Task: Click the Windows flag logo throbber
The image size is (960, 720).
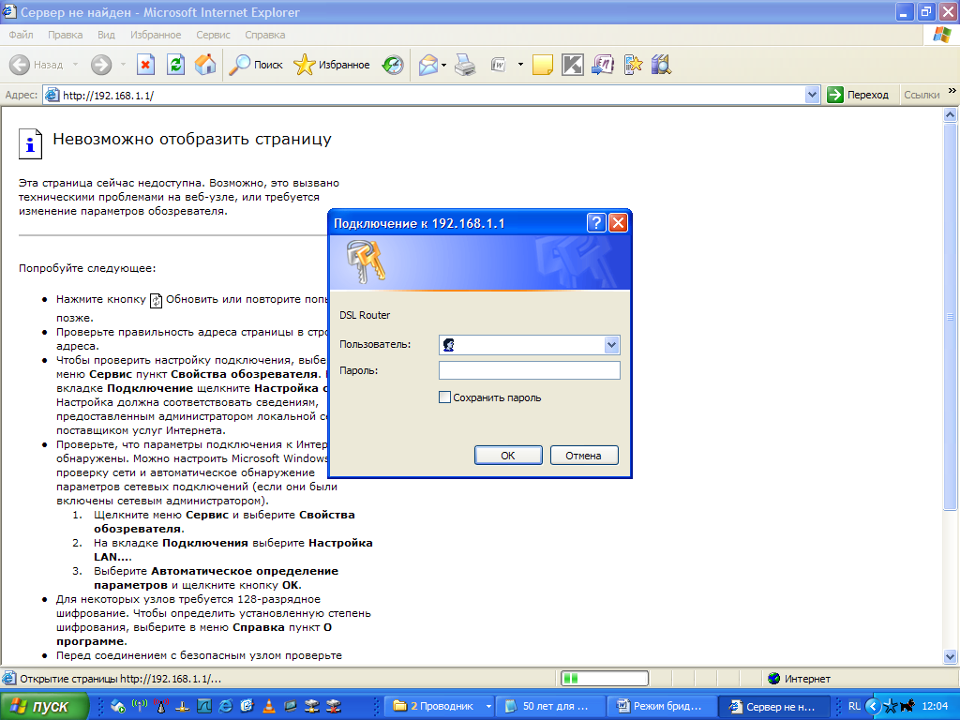Action: (941, 35)
